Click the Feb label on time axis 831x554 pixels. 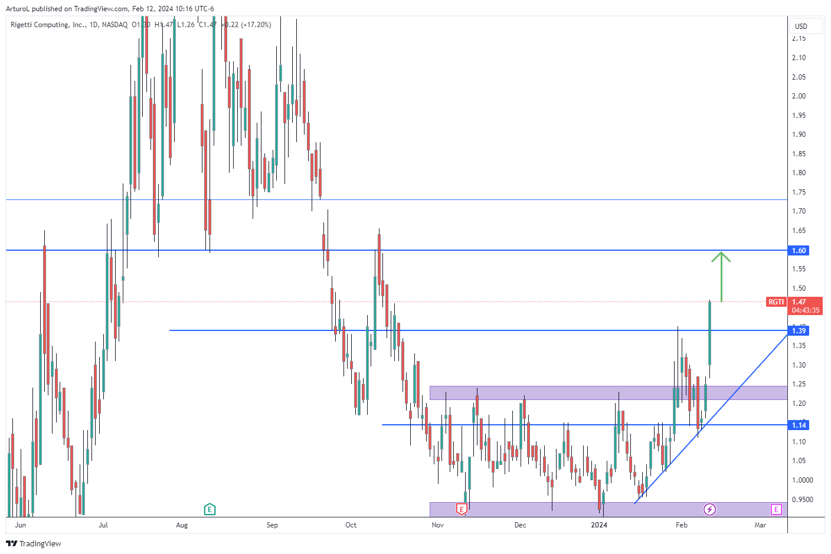682,525
